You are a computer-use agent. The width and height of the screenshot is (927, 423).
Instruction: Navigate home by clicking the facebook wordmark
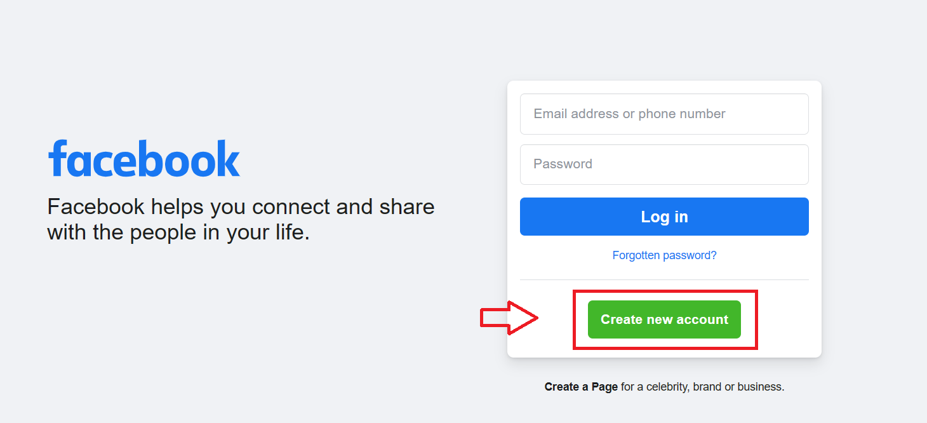[143, 158]
